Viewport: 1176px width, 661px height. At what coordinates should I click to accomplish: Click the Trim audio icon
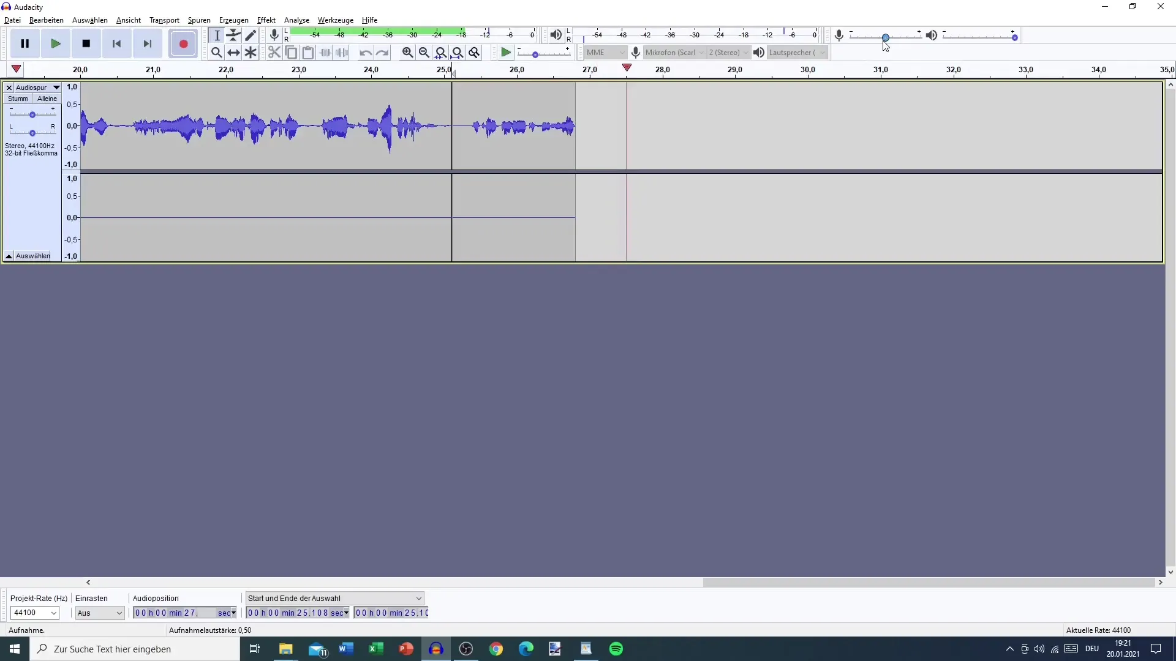(325, 53)
